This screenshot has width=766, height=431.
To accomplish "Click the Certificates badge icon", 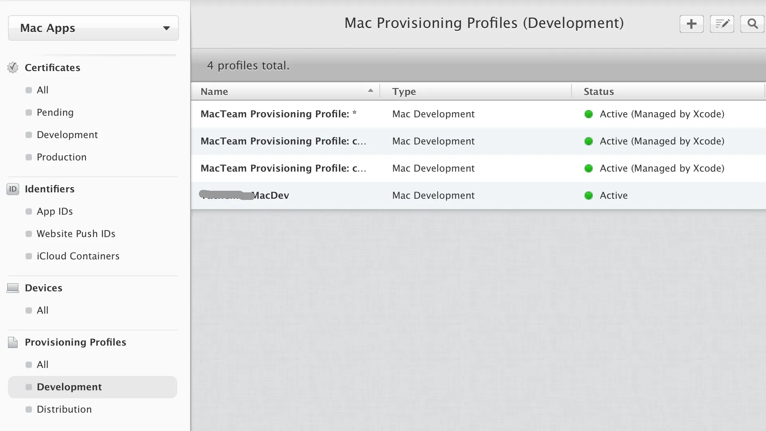I will [x=13, y=67].
